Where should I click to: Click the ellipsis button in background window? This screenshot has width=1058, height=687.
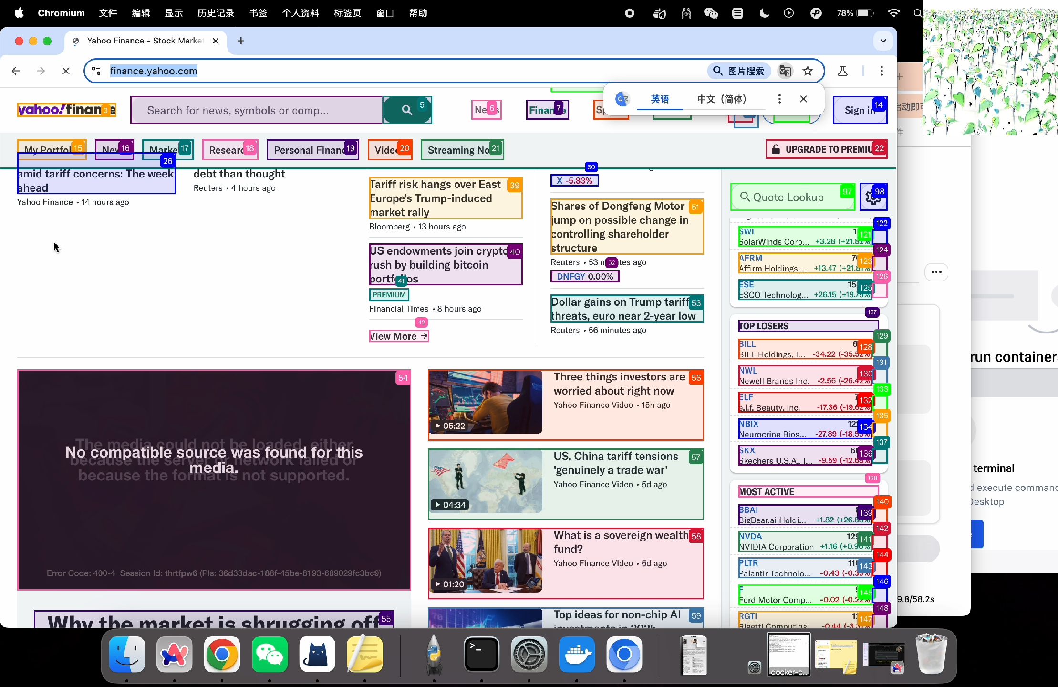[x=936, y=272]
